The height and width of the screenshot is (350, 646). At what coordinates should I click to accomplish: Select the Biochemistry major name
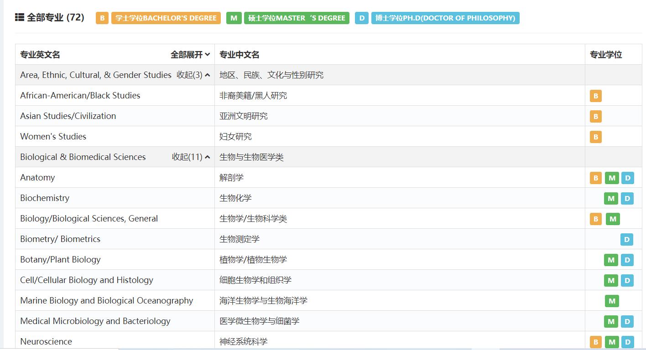[45, 198]
